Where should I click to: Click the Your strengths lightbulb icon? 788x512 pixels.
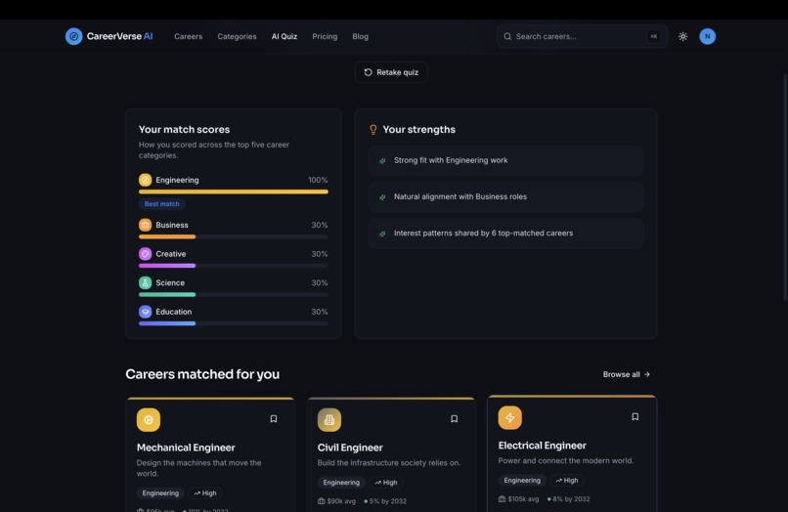click(x=373, y=130)
